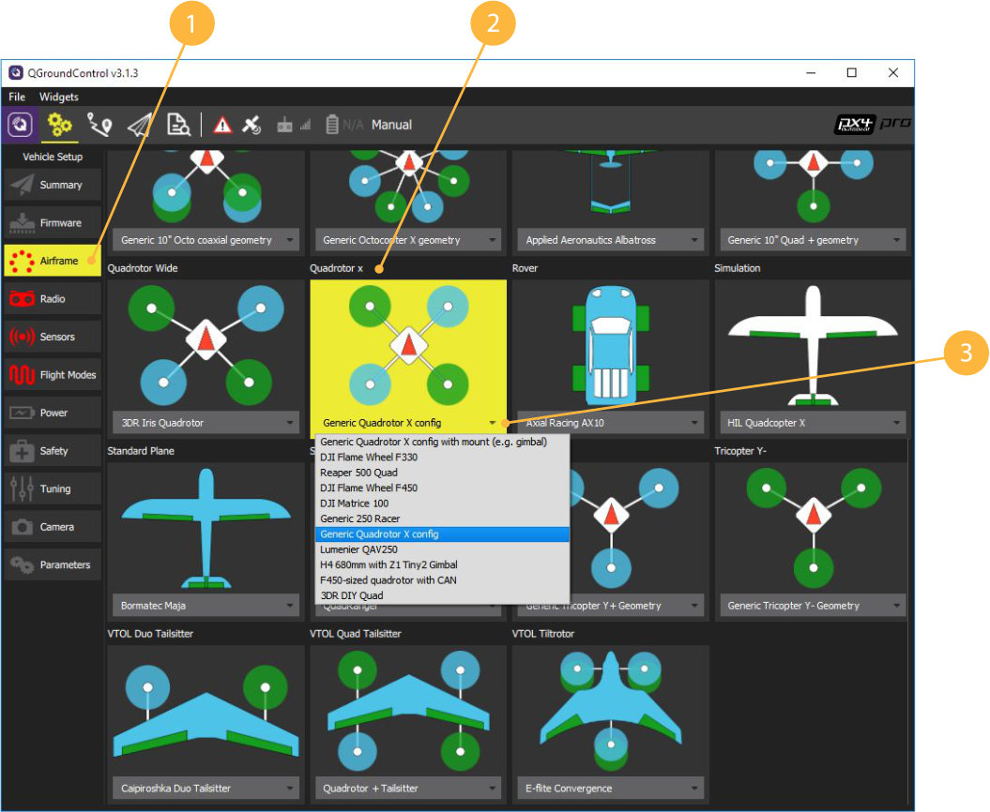
Task: Choose H4 680mm with Z1 Tiny2 Gimbal
Action: click(442, 564)
